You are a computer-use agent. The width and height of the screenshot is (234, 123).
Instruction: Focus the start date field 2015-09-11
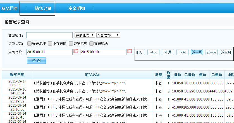click(49, 52)
